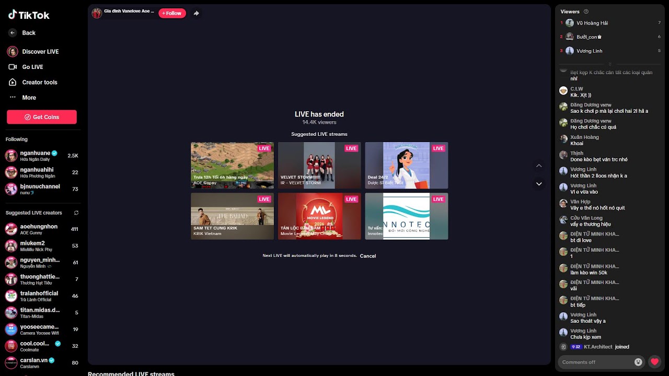Open carslan.vn suggested creator
The width and height of the screenshot is (669, 376).
[42, 363]
